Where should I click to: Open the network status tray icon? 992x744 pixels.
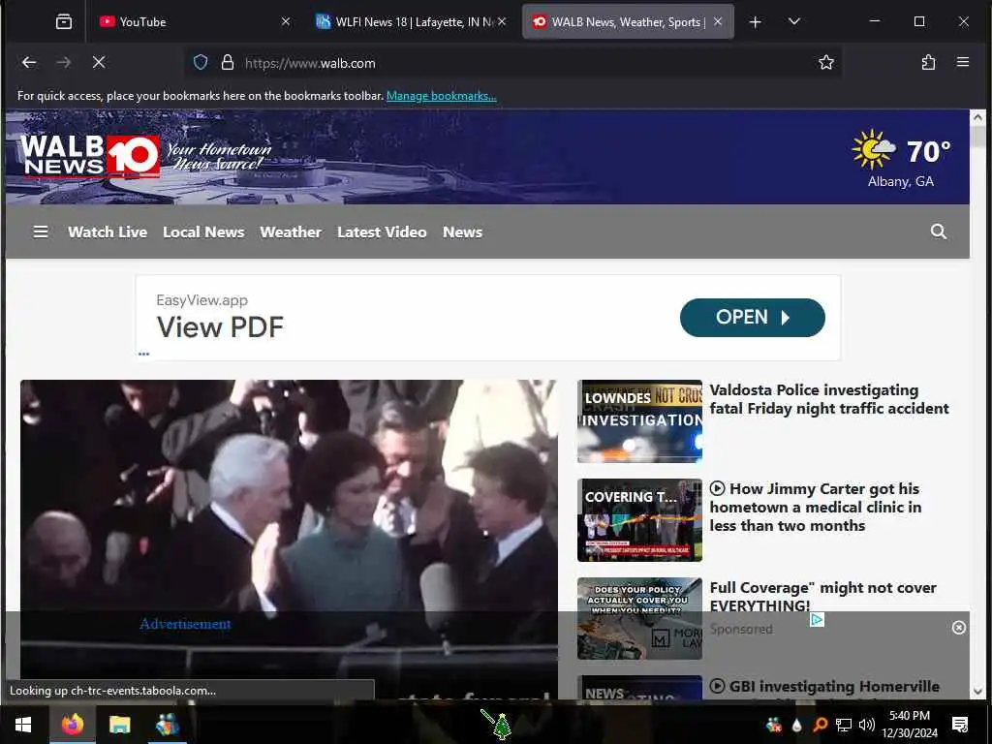click(x=844, y=725)
